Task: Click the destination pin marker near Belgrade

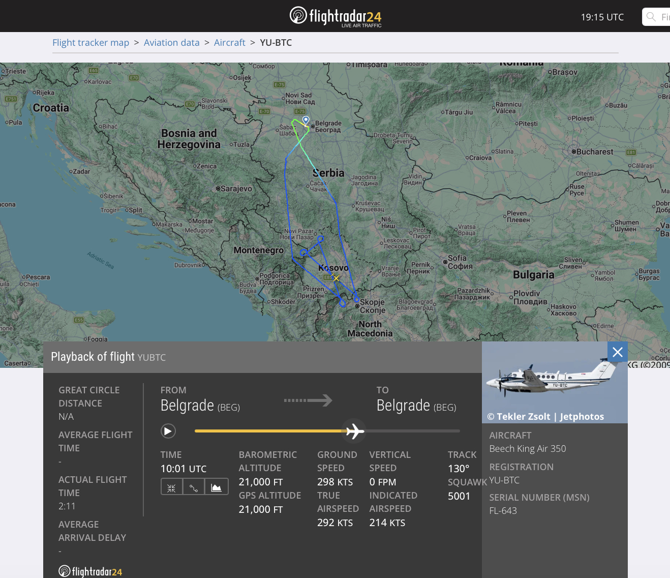Action: point(306,119)
